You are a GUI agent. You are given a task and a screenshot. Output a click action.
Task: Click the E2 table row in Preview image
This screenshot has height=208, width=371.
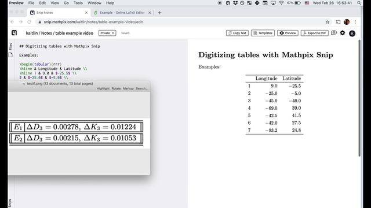76,138
